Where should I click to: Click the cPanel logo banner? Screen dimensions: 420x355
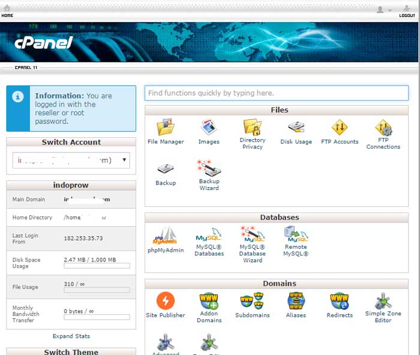[43, 43]
